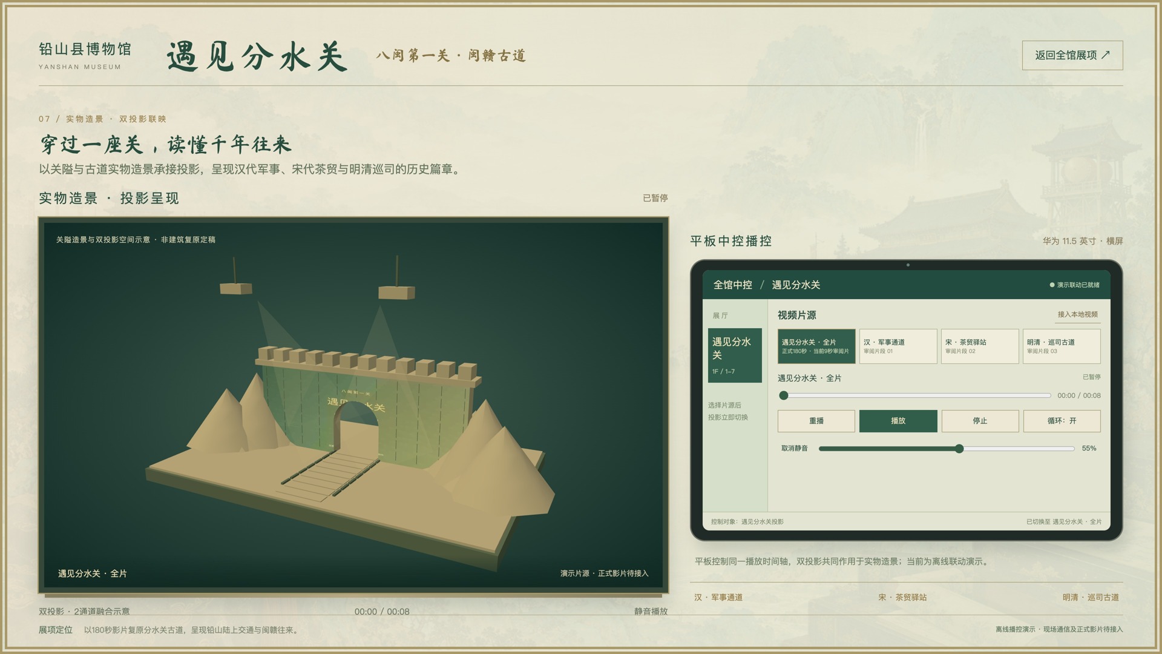Click 全馆中控 breadcrumb in tablet header
Image resolution: width=1162 pixels, height=654 pixels.
732,285
